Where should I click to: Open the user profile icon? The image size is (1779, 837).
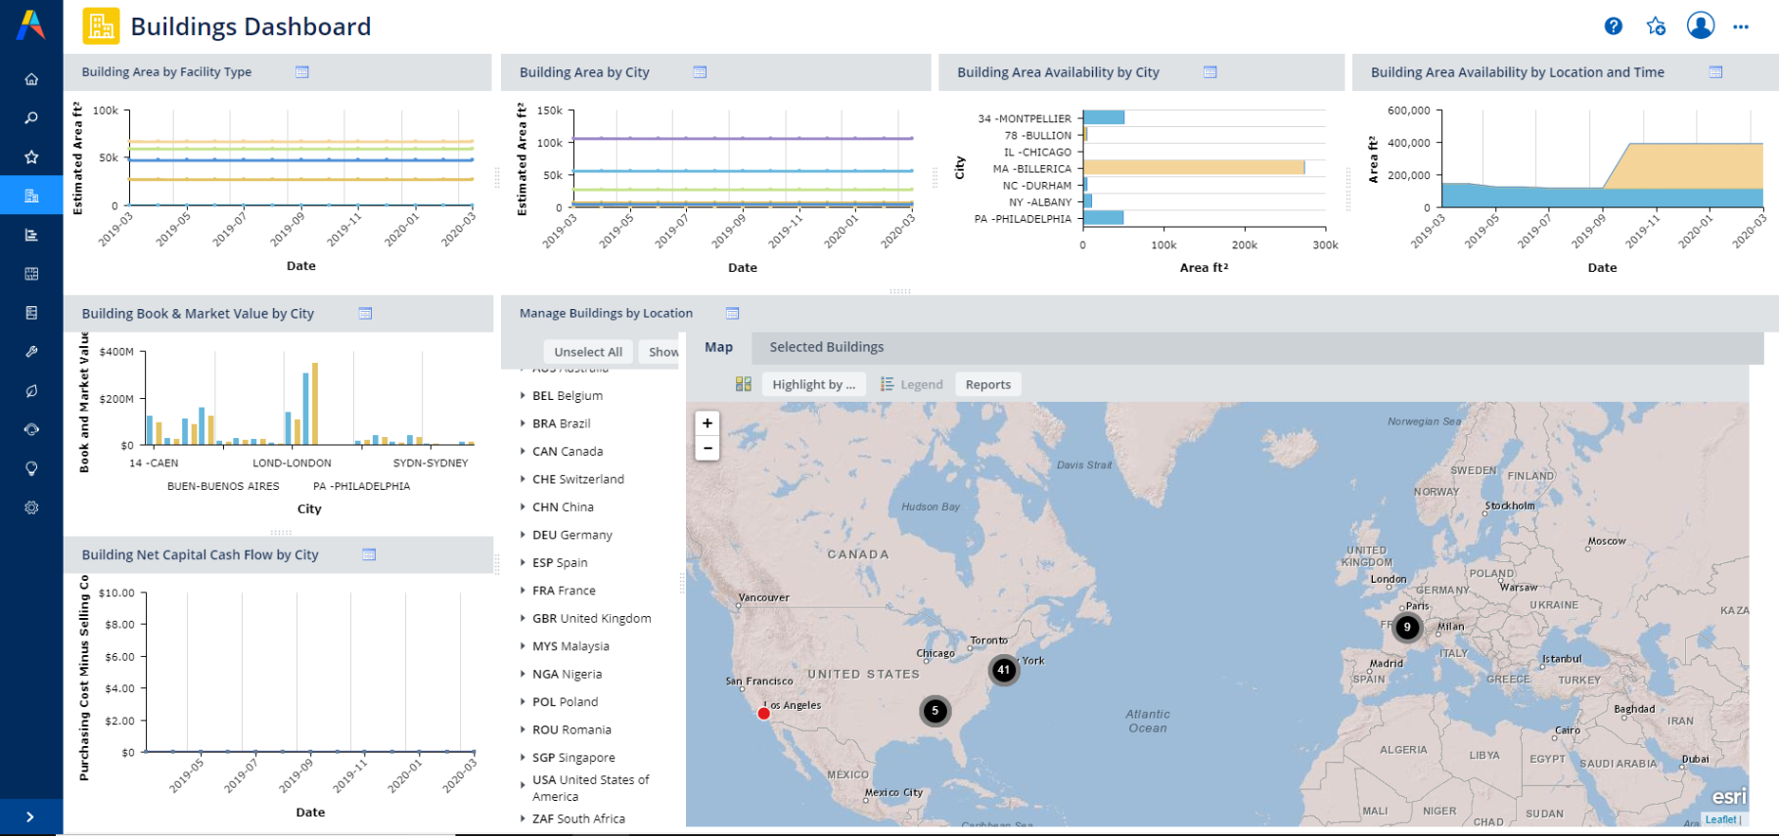(1701, 25)
